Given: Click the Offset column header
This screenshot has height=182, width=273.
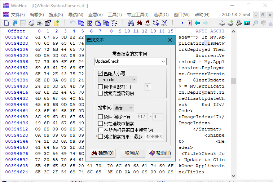Looking at the screenshot, I should pyautogui.click(x=17, y=31).
